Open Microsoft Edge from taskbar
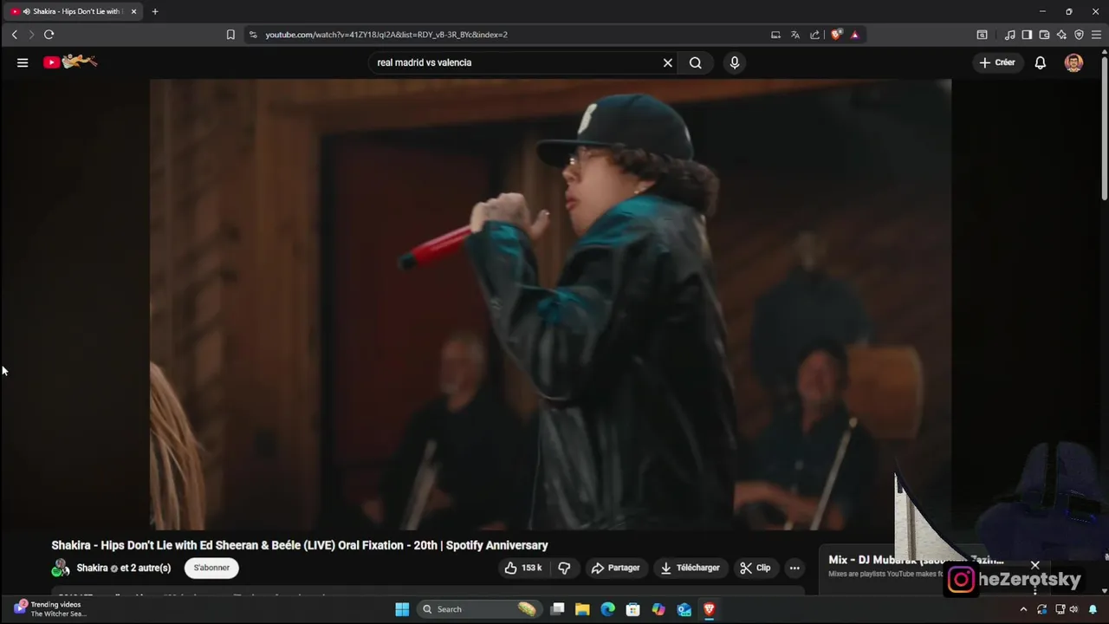The height and width of the screenshot is (624, 1109). point(607,609)
